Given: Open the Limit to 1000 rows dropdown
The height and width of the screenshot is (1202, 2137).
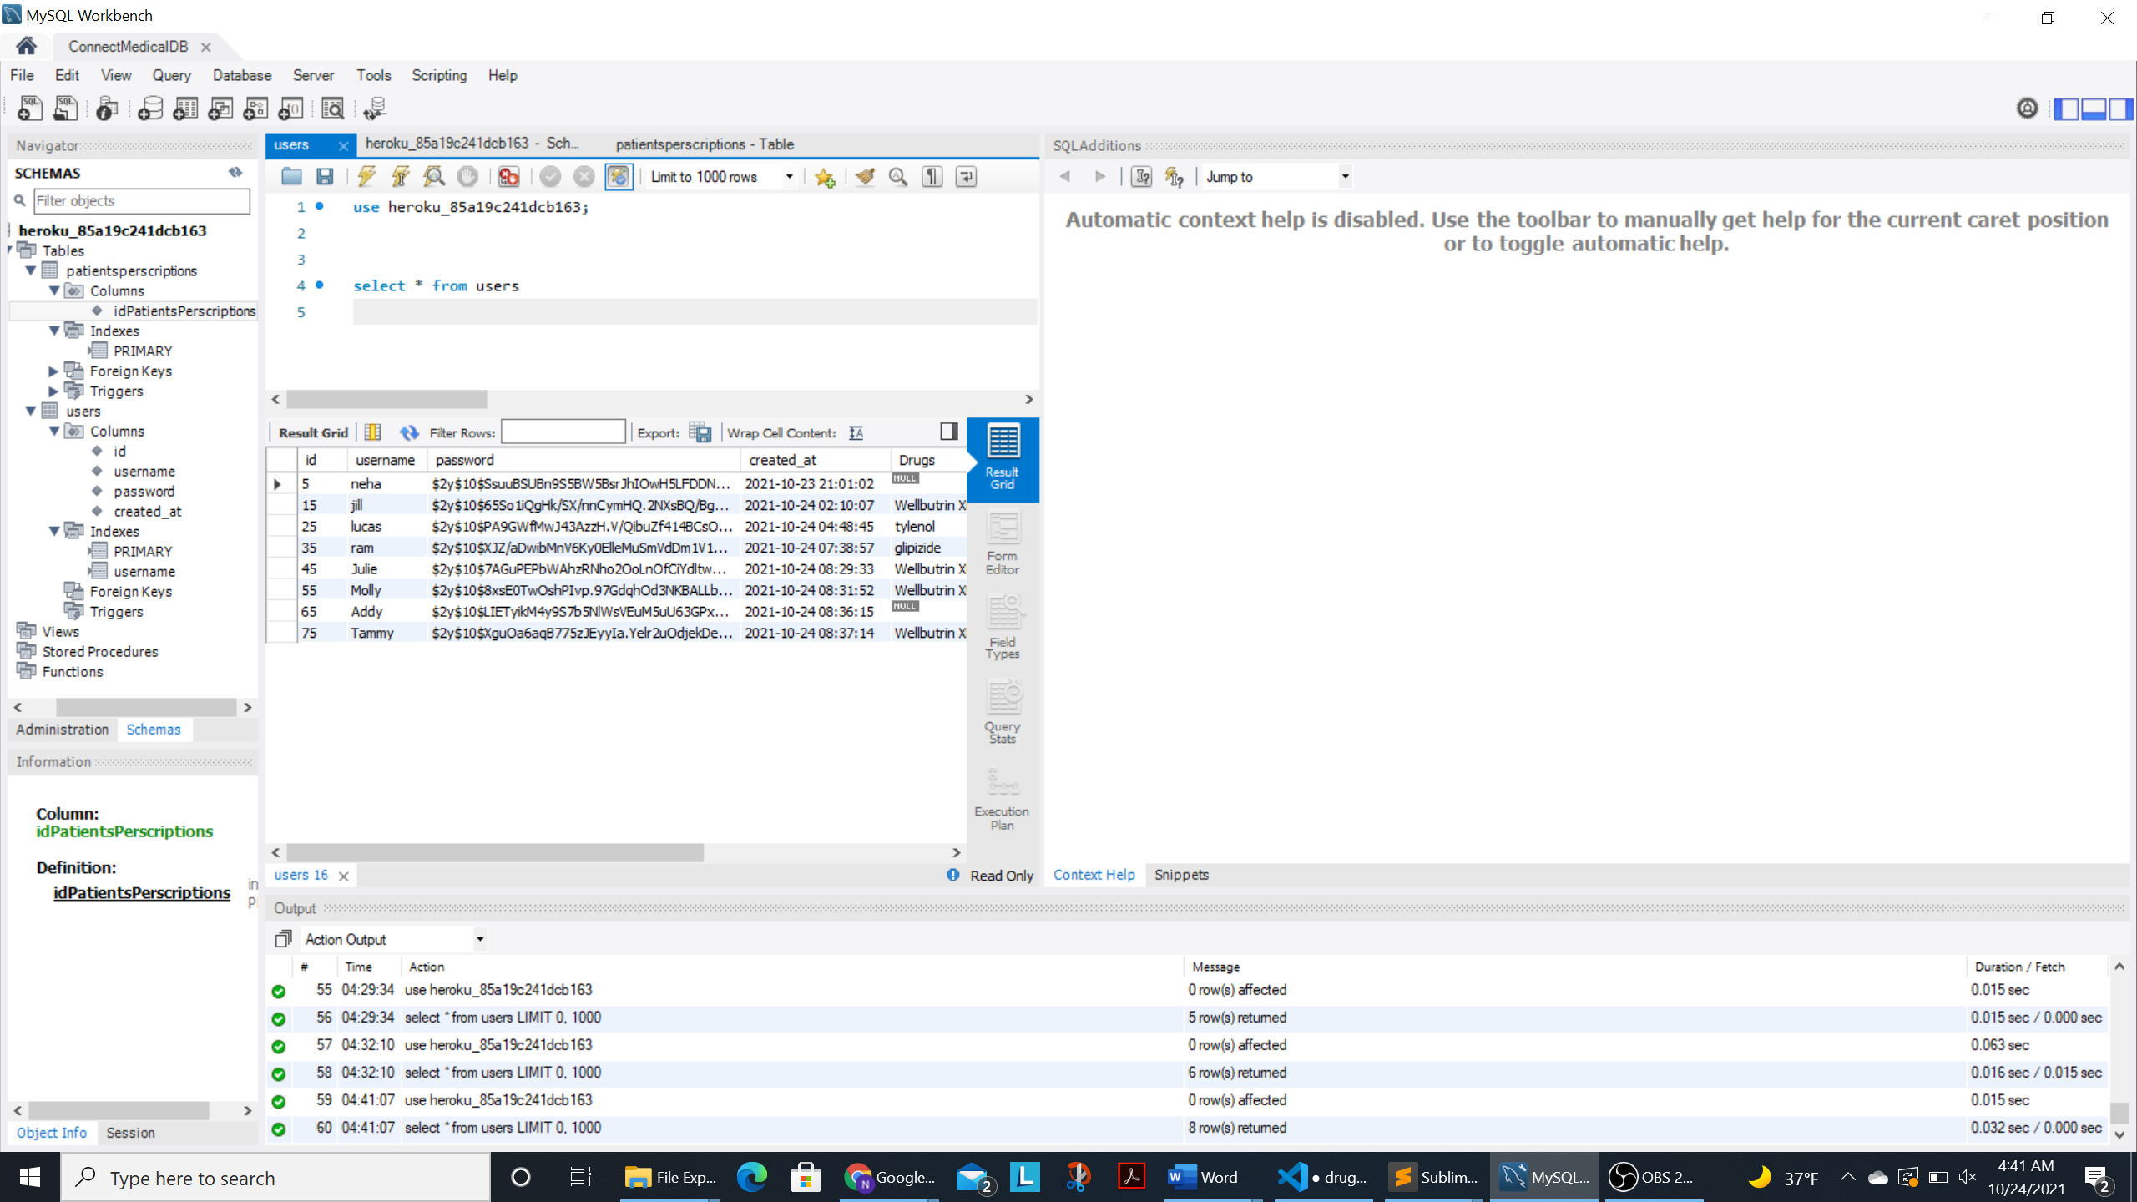Looking at the screenshot, I should pos(788,176).
